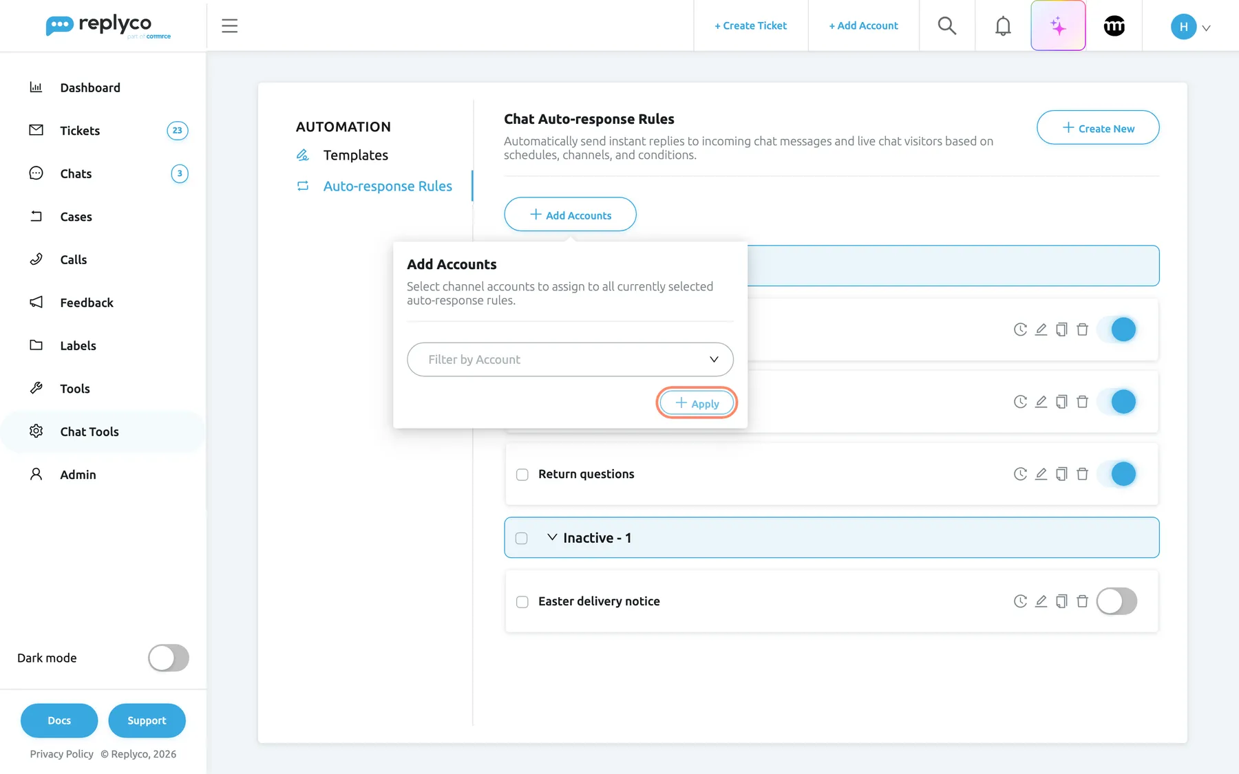Delete the Return questions rule
The width and height of the screenshot is (1239, 774).
pos(1082,474)
